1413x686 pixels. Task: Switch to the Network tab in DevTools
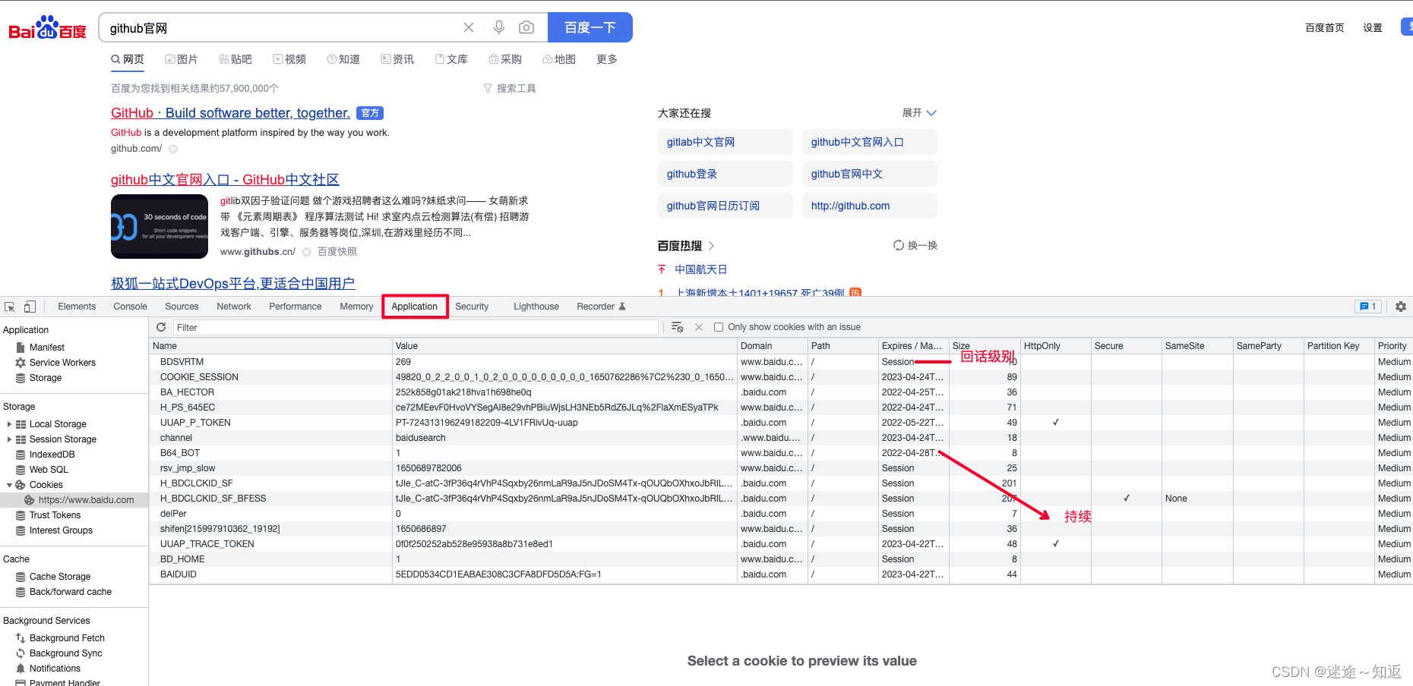click(x=233, y=306)
